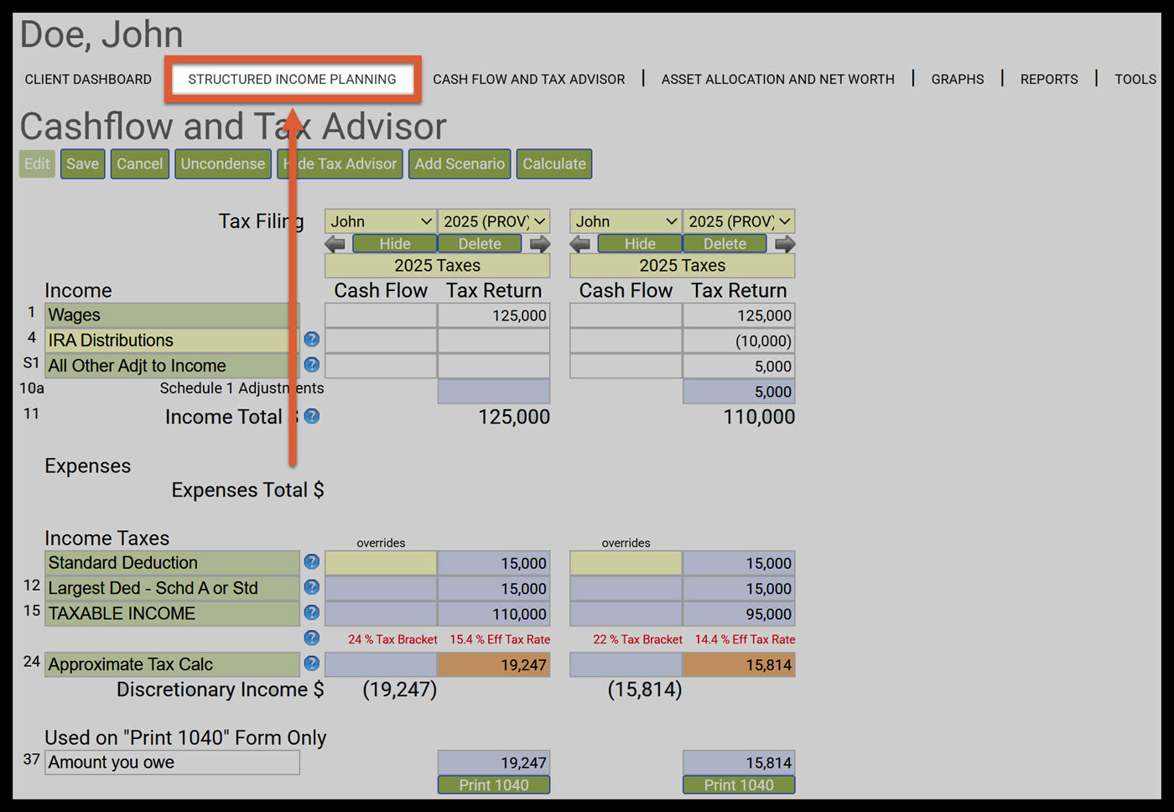Click first scenario 2025 Taxes header
This screenshot has height=812, width=1174.
click(x=437, y=266)
